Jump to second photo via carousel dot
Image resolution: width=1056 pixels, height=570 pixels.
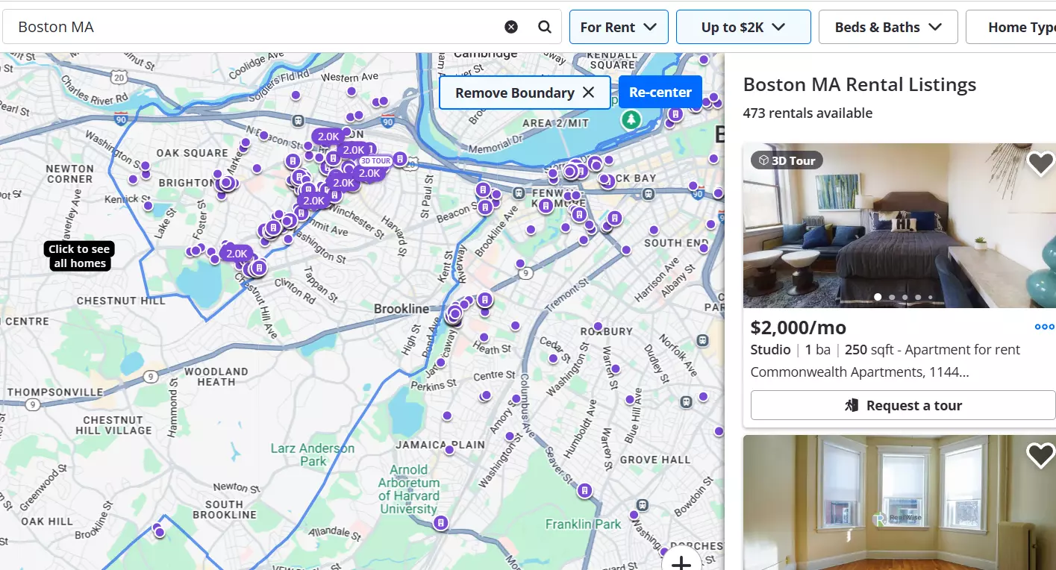(x=891, y=297)
